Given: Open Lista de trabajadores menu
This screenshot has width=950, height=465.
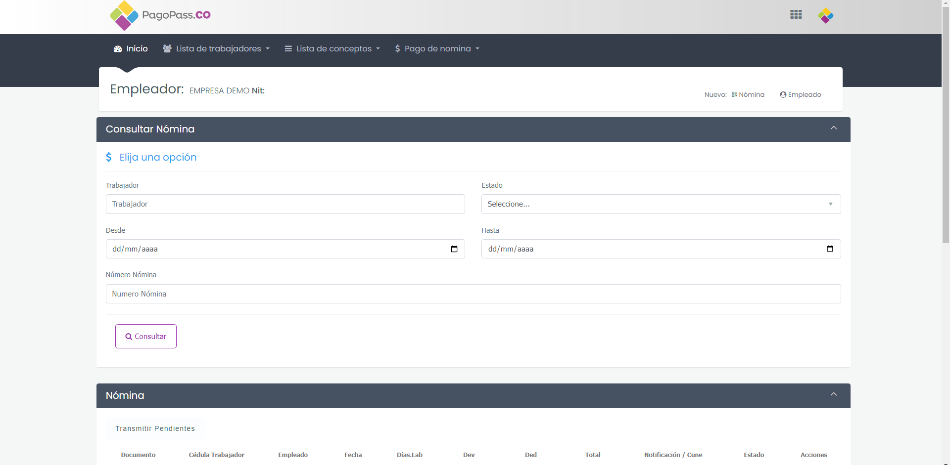Looking at the screenshot, I should [x=216, y=48].
